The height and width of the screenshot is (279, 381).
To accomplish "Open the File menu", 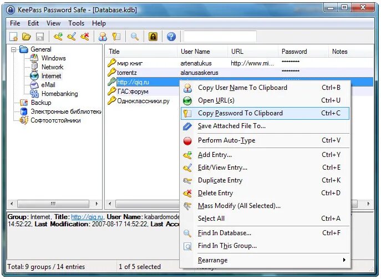I will click(x=15, y=23).
